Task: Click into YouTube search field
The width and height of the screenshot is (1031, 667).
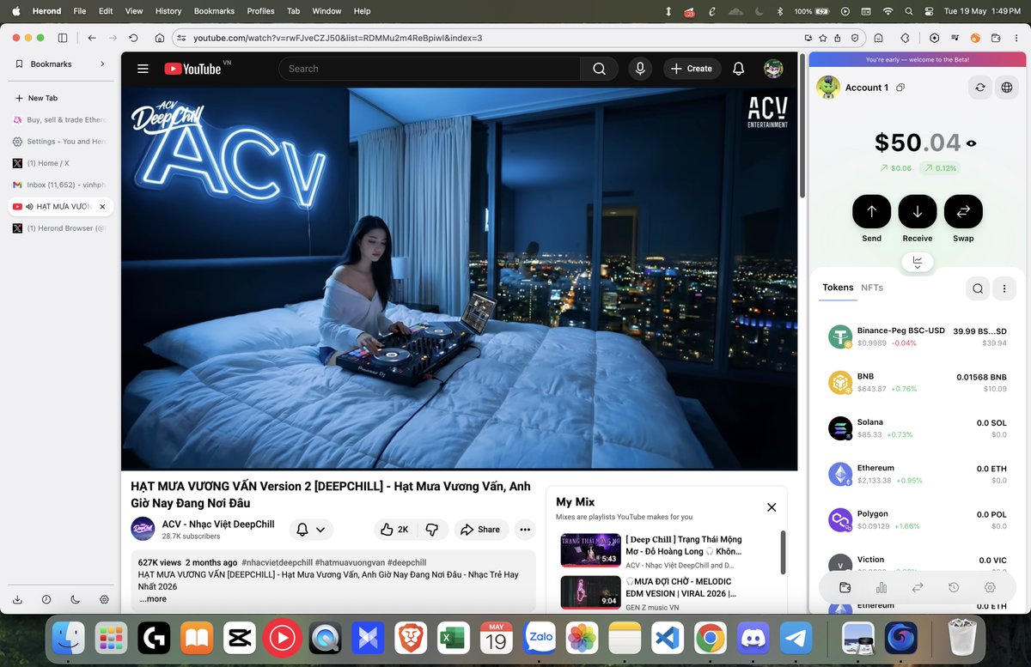Action: pos(430,69)
